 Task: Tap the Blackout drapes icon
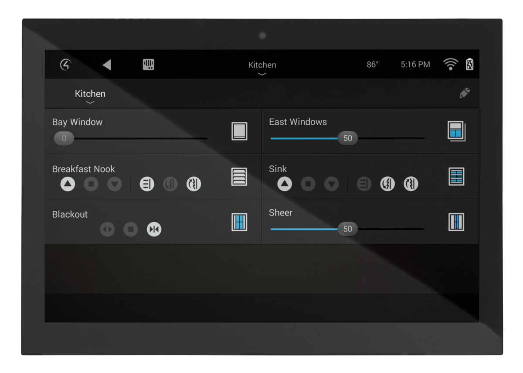pyautogui.click(x=239, y=222)
